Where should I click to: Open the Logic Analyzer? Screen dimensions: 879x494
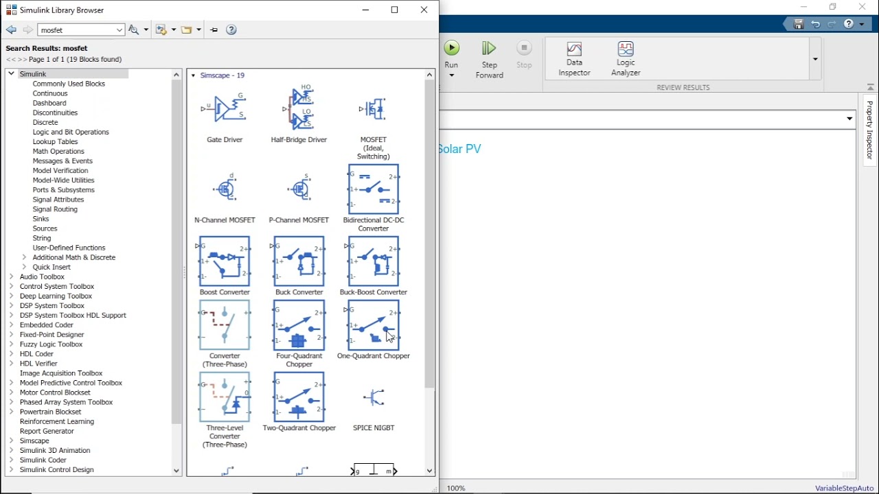click(x=626, y=59)
